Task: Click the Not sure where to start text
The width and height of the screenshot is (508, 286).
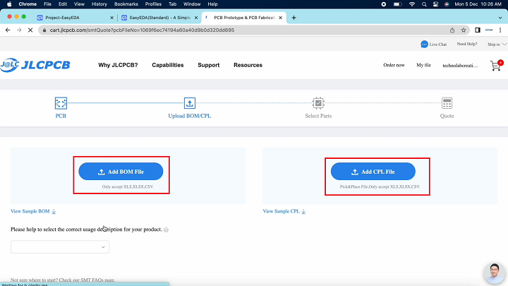Action: point(63,280)
